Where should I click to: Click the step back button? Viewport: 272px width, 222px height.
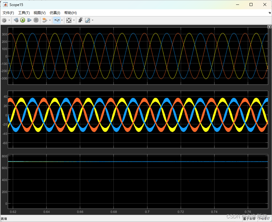click(16, 20)
